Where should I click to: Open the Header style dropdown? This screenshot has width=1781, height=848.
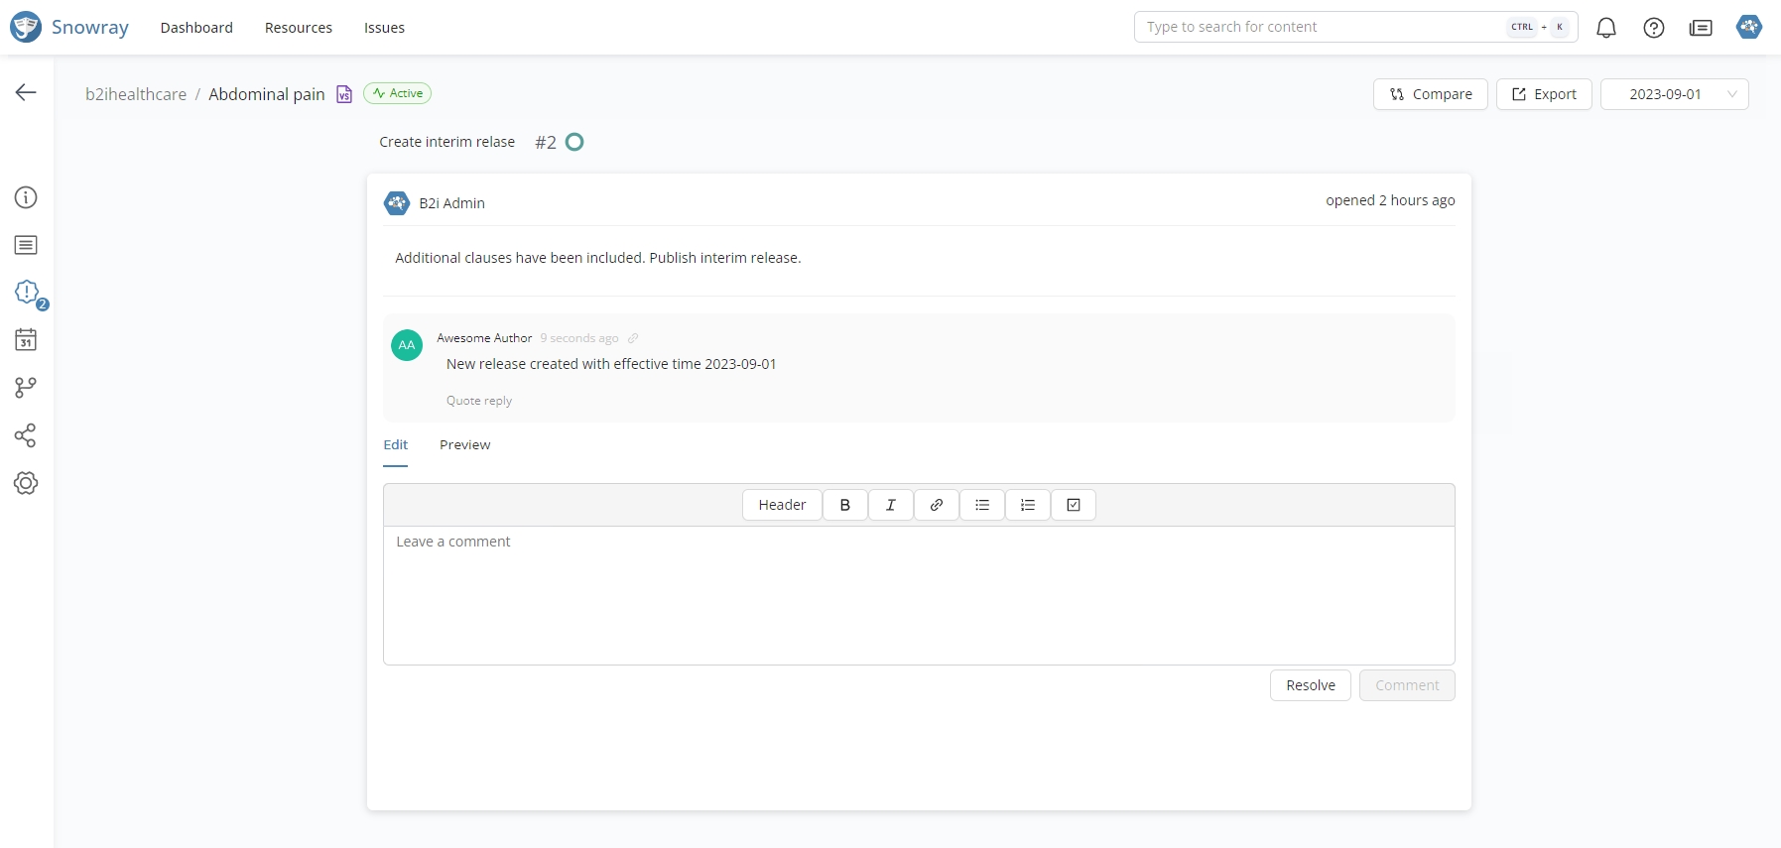pos(782,505)
